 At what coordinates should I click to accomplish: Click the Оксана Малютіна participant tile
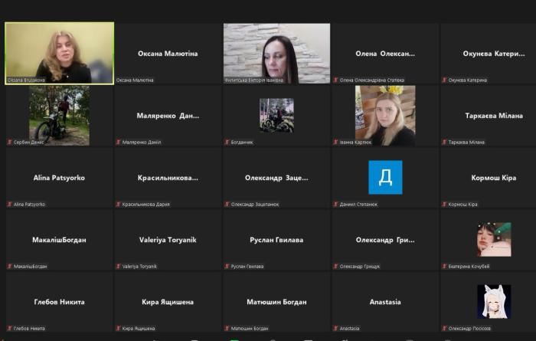(x=168, y=54)
